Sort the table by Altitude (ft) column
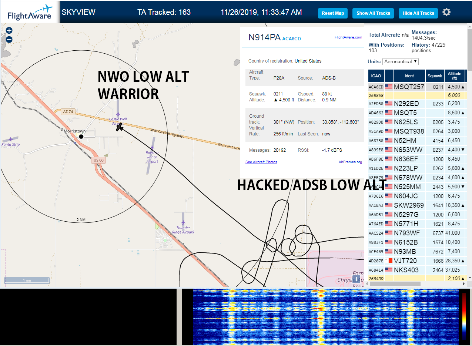Screen dimensions: 472x346 click(x=454, y=76)
